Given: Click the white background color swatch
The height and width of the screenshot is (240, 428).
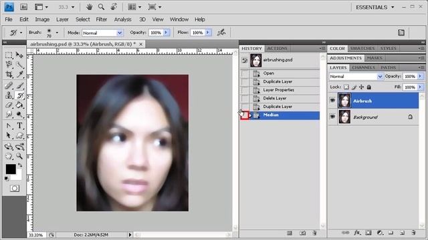Looking at the screenshot, I should [x=18, y=176].
